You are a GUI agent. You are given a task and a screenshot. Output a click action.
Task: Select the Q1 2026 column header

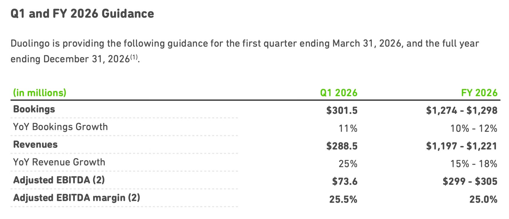point(339,93)
